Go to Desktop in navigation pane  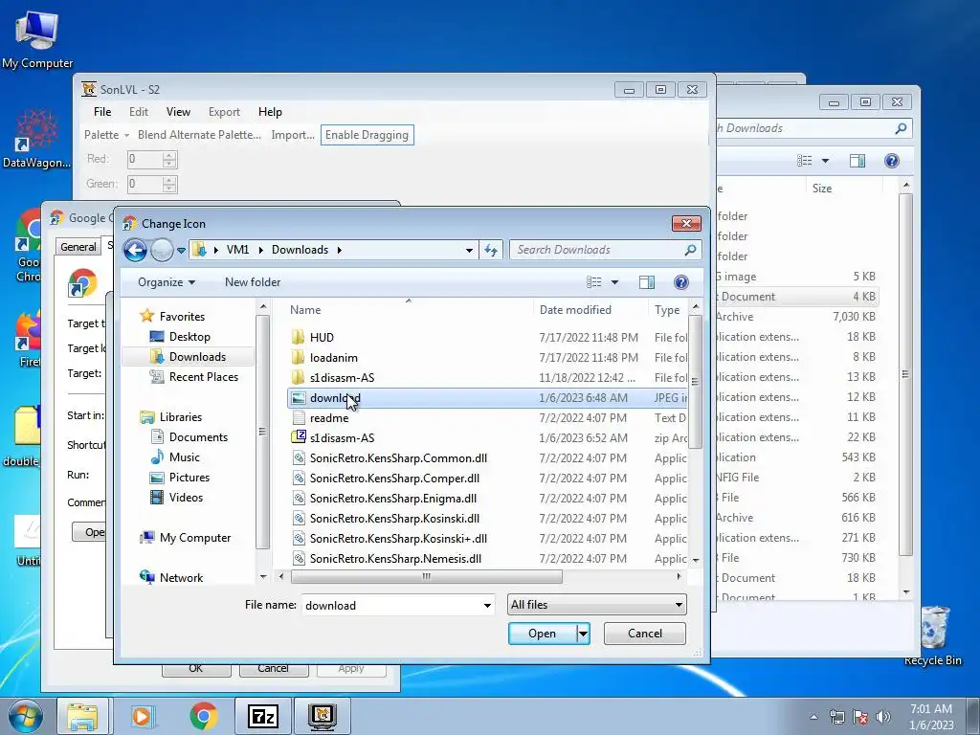tap(189, 336)
